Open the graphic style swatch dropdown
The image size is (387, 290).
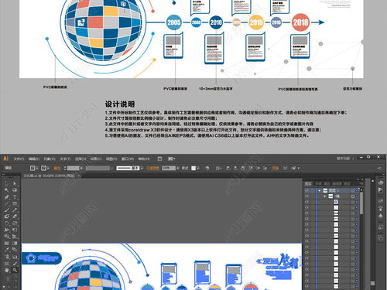point(198,168)
